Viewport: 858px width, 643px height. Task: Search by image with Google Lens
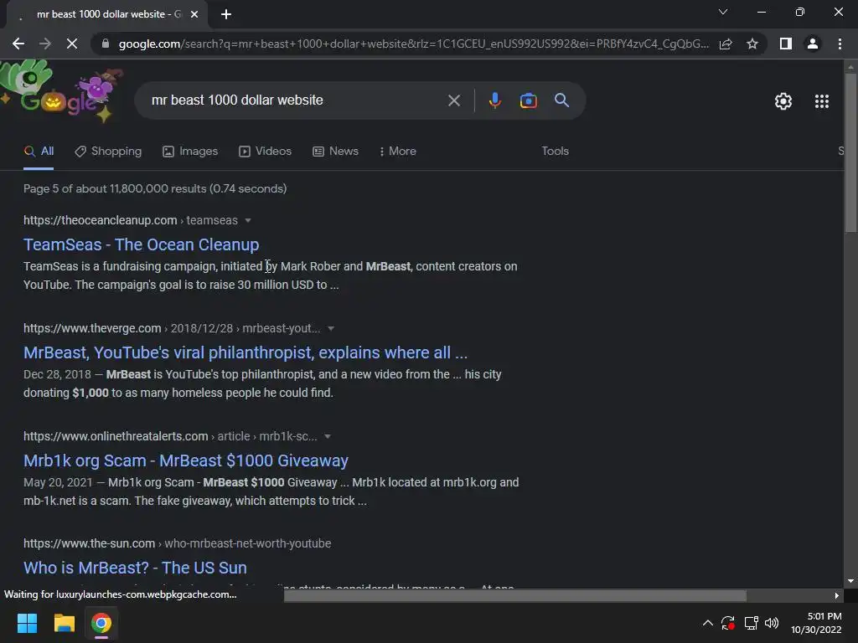point(528,100)
